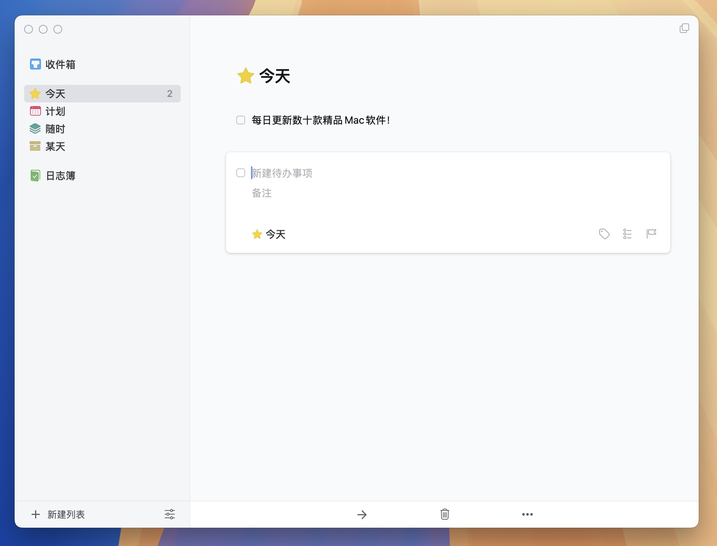Viewport: 717px width, 546px height.
Task: Mark '每日更新数十款精品 Mac 软件!' as complete
Action: [x=241, y=120]
